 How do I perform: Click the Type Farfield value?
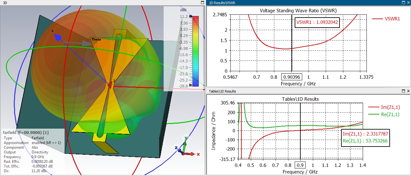click(x=38, y=138)
